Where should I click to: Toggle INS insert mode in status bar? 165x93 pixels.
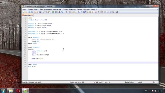coord(154,82)
